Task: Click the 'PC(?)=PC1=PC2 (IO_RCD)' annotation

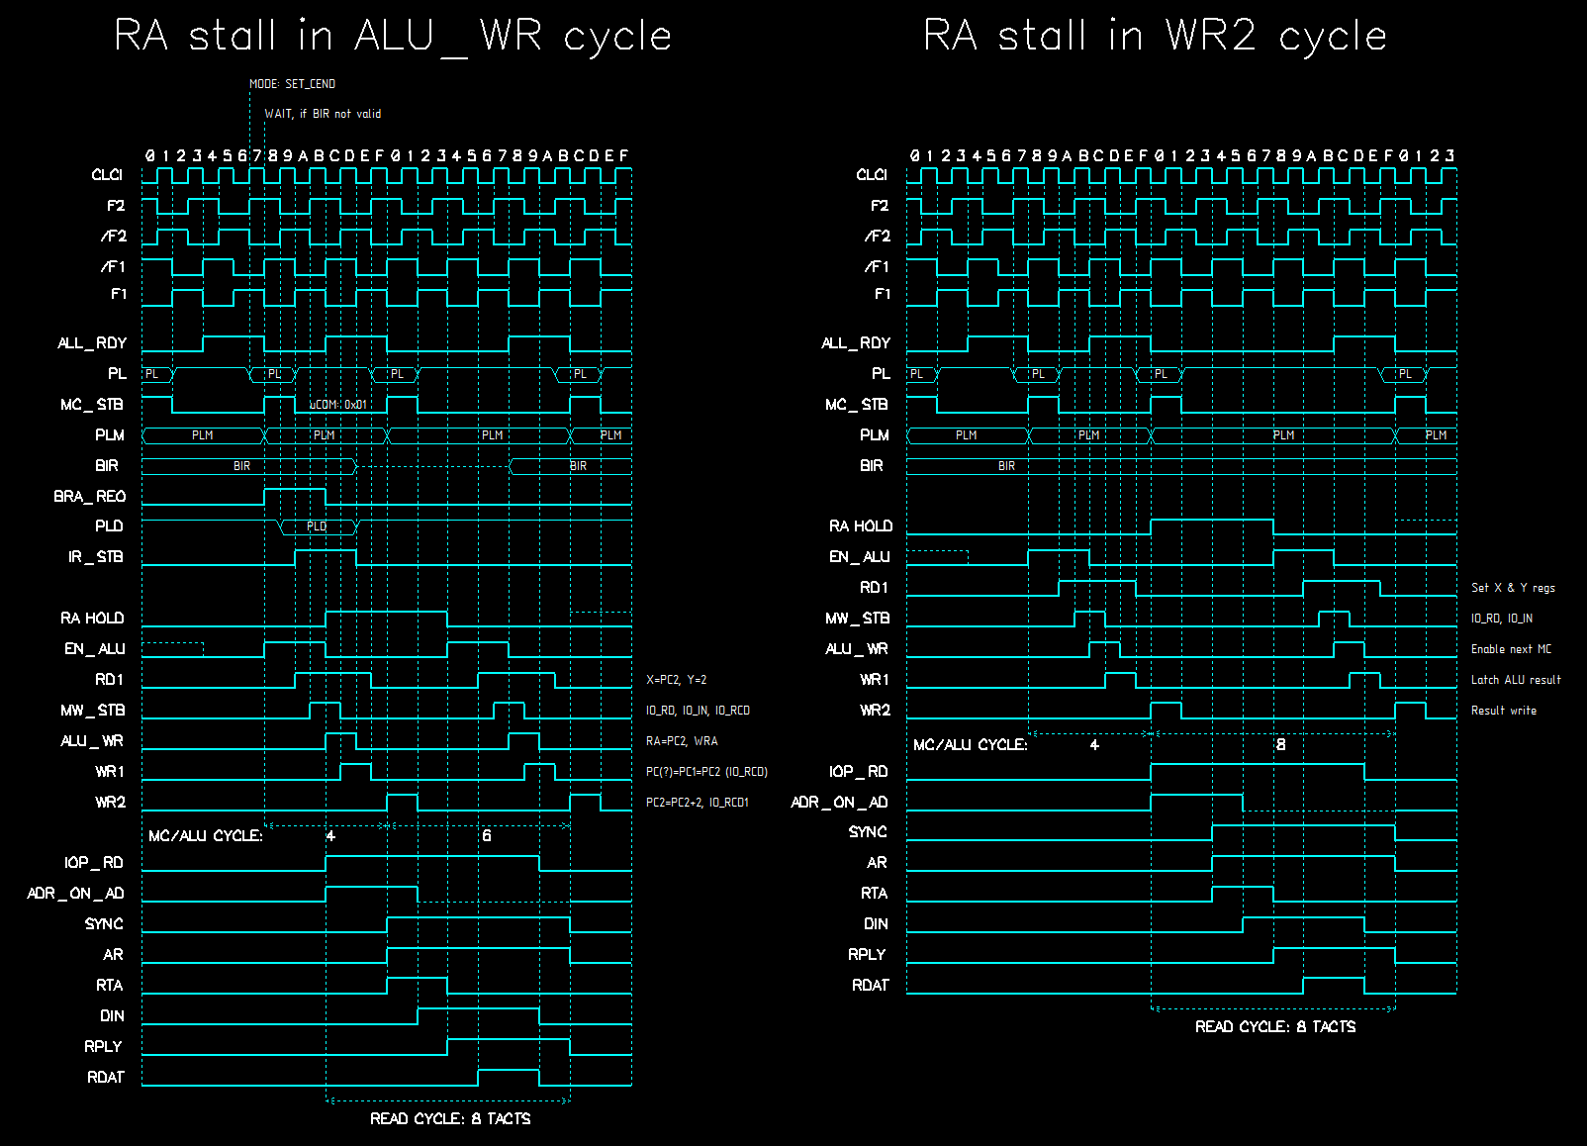Action: 706,772
